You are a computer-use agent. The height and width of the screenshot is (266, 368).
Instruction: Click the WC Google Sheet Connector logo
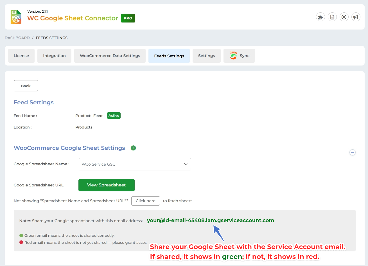16,17
